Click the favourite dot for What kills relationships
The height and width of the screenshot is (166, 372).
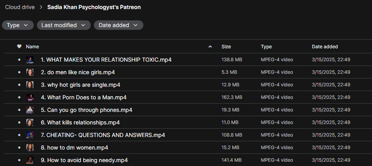(x=19, y=122)
